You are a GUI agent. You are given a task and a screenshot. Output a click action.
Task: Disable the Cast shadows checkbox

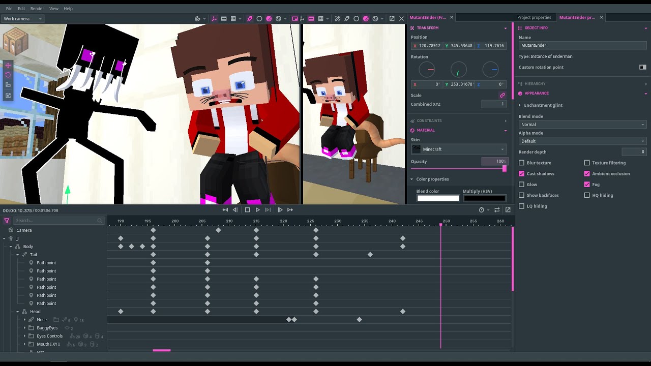tap(521, 173)
